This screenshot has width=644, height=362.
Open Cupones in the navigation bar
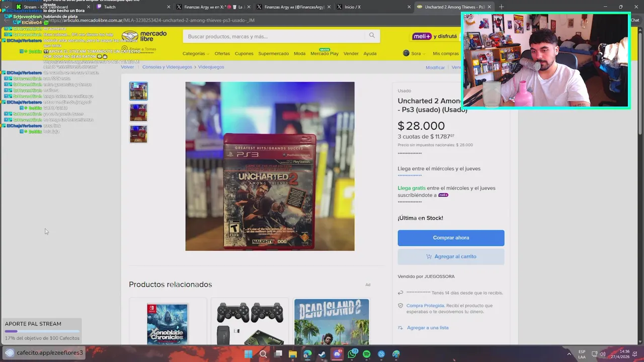[x=244, y=53]
